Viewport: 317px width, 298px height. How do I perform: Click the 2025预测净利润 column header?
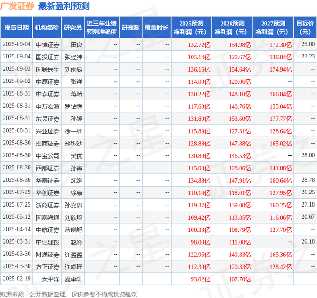point(192,28)
